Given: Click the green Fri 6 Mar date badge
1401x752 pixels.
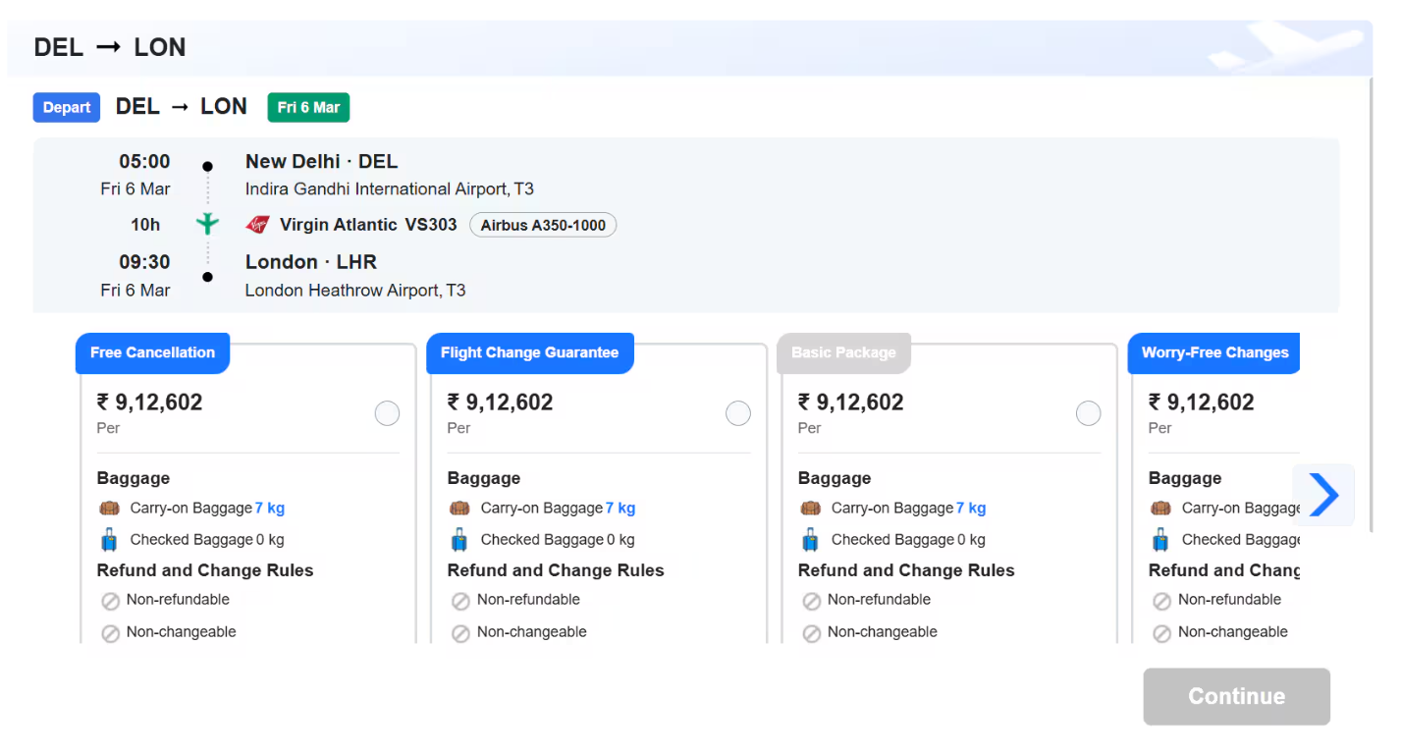Looking at the screenshot, I should click(x=308, y=108).
